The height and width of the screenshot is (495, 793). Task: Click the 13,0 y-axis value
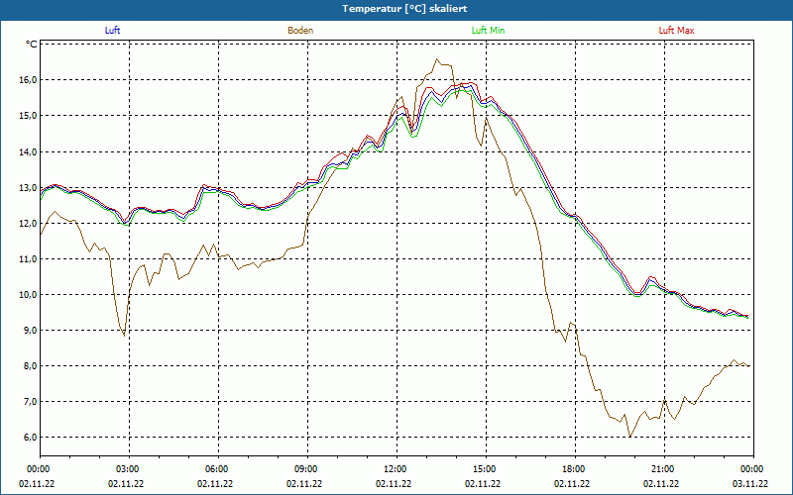(29, 187)
